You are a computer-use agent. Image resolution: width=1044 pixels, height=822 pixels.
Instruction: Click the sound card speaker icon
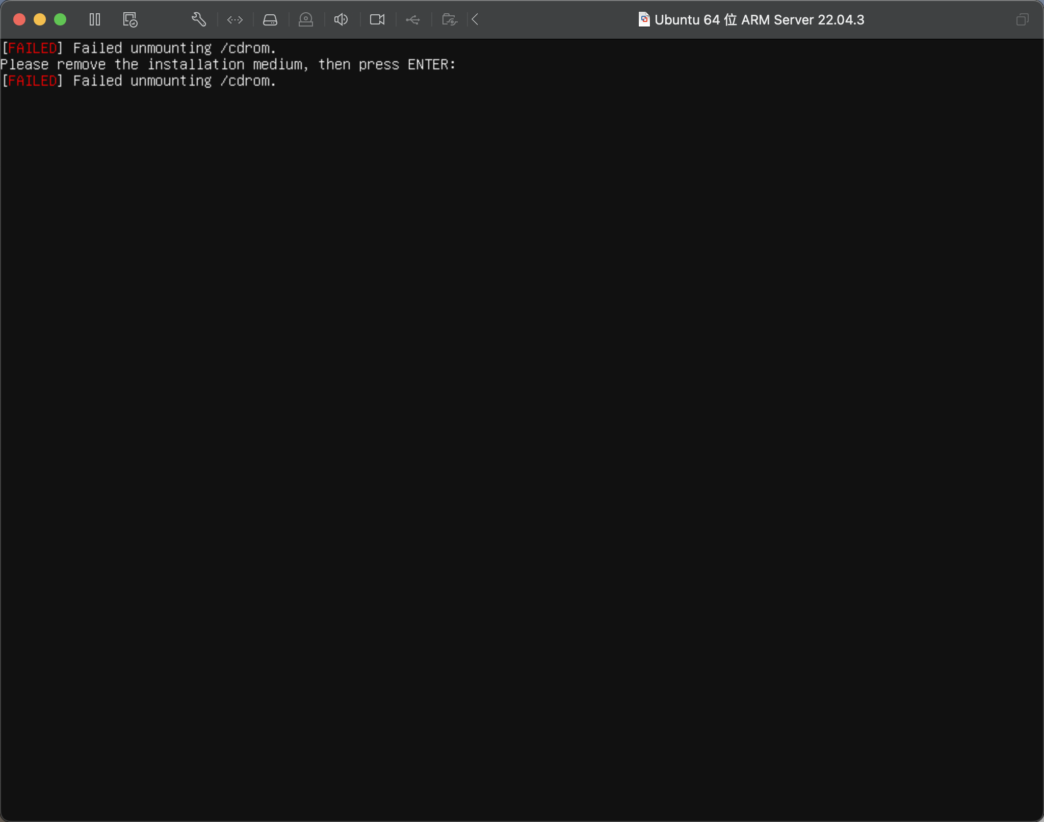341,20
